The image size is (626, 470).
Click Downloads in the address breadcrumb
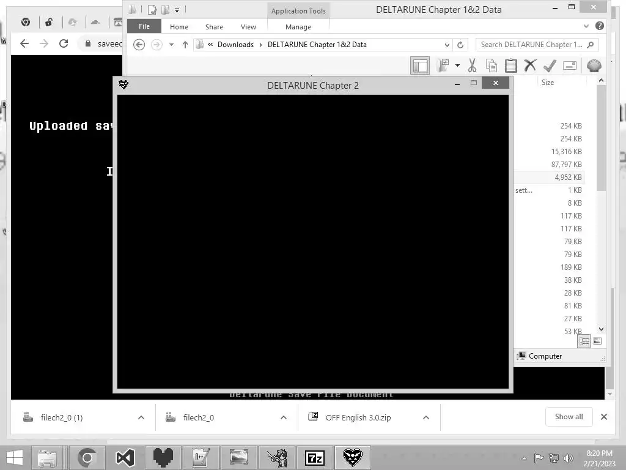[x=235, y=44]
